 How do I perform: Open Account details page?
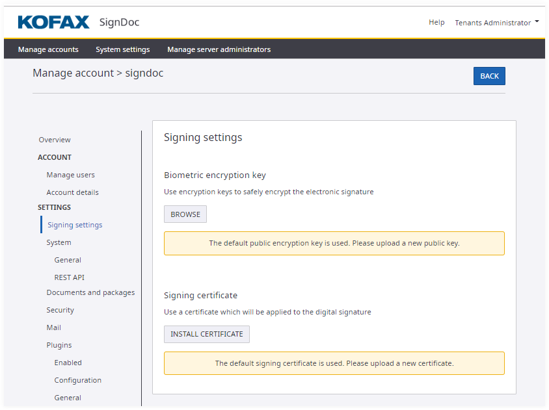point(72,192)
